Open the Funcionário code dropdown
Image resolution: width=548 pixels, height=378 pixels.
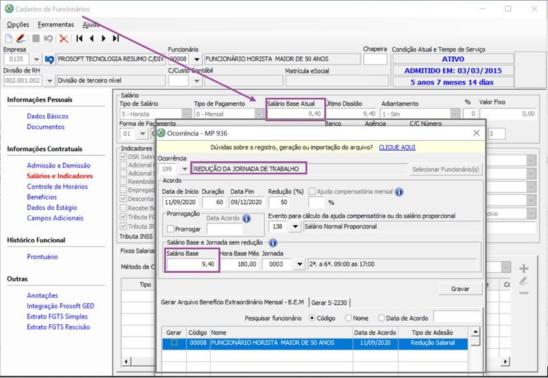pyautogui.click(x=196, y=59)
